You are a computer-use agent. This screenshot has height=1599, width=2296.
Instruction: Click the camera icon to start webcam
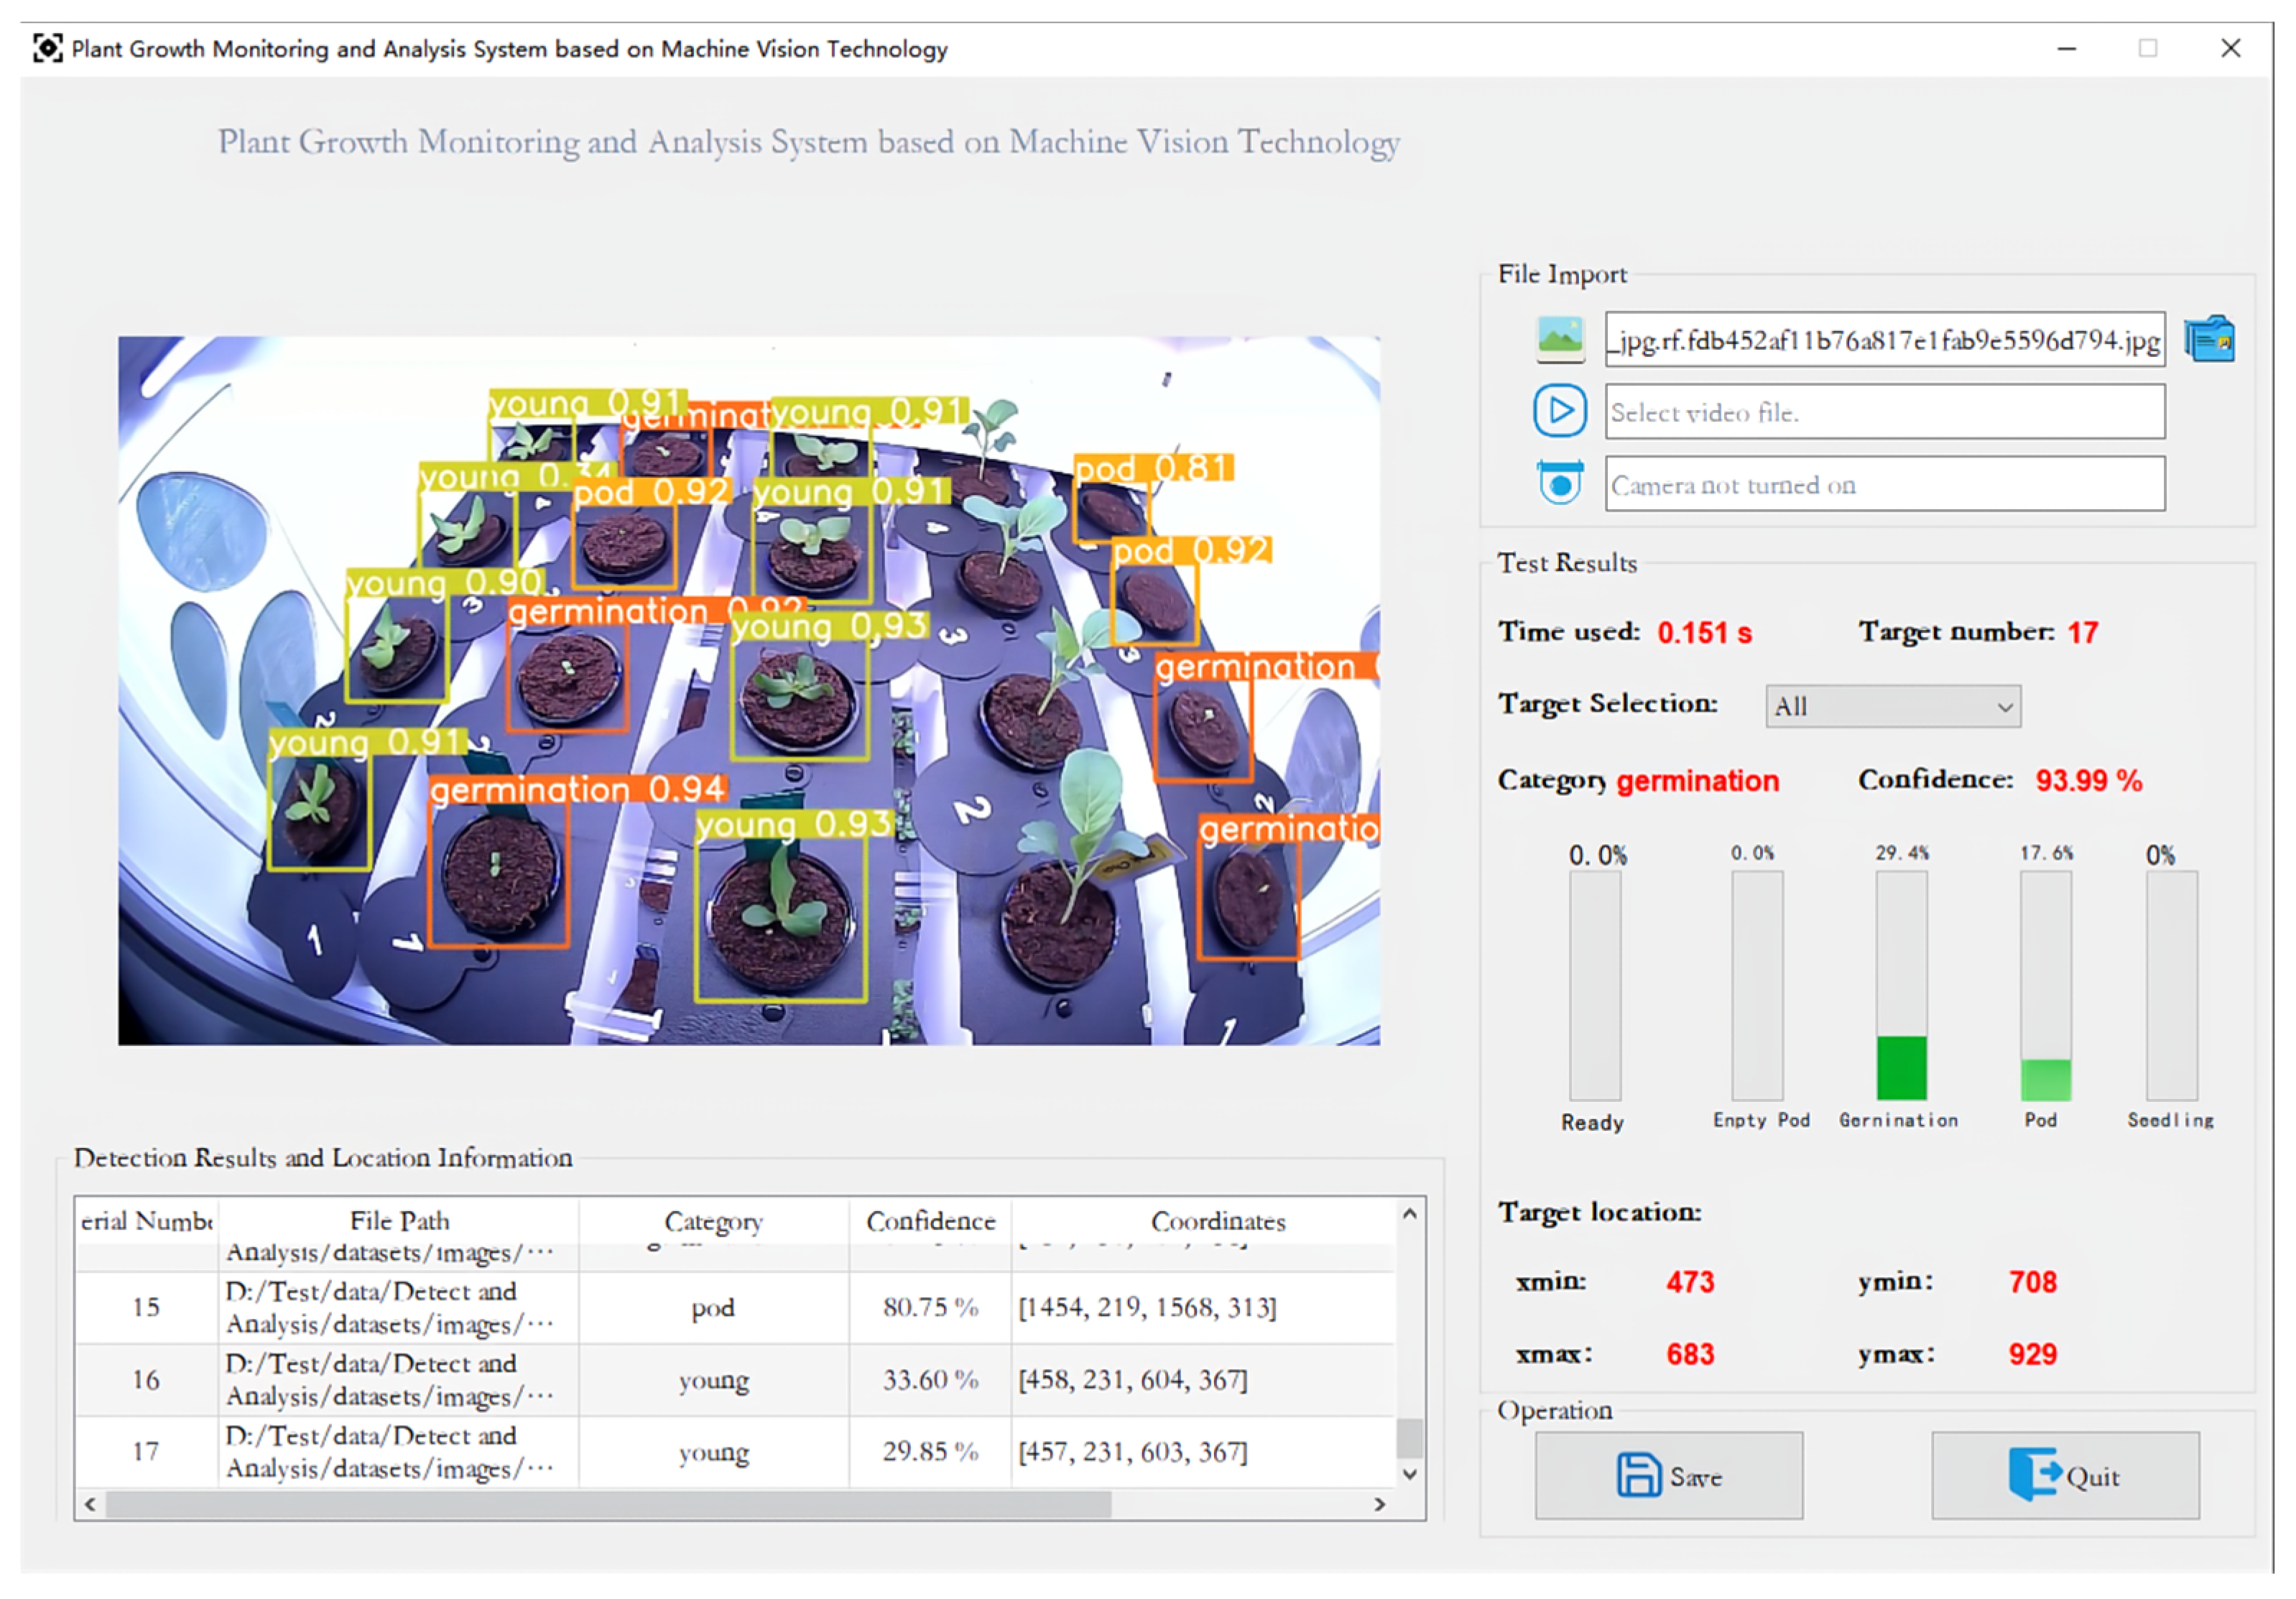(x=1559, y=483)
